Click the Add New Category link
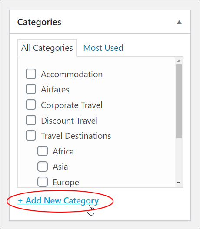200x229 pixels. click(x=58, y=200)
